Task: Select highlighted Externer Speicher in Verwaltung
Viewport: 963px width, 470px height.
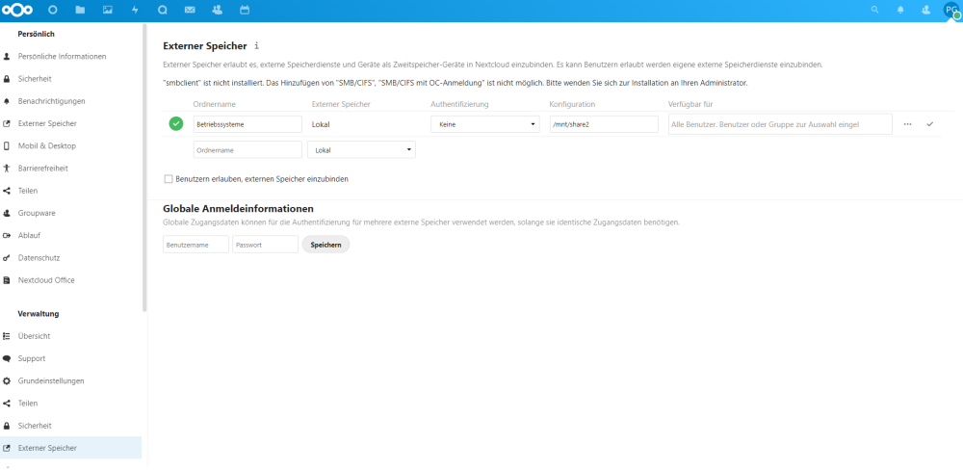Action: [70, 448]
